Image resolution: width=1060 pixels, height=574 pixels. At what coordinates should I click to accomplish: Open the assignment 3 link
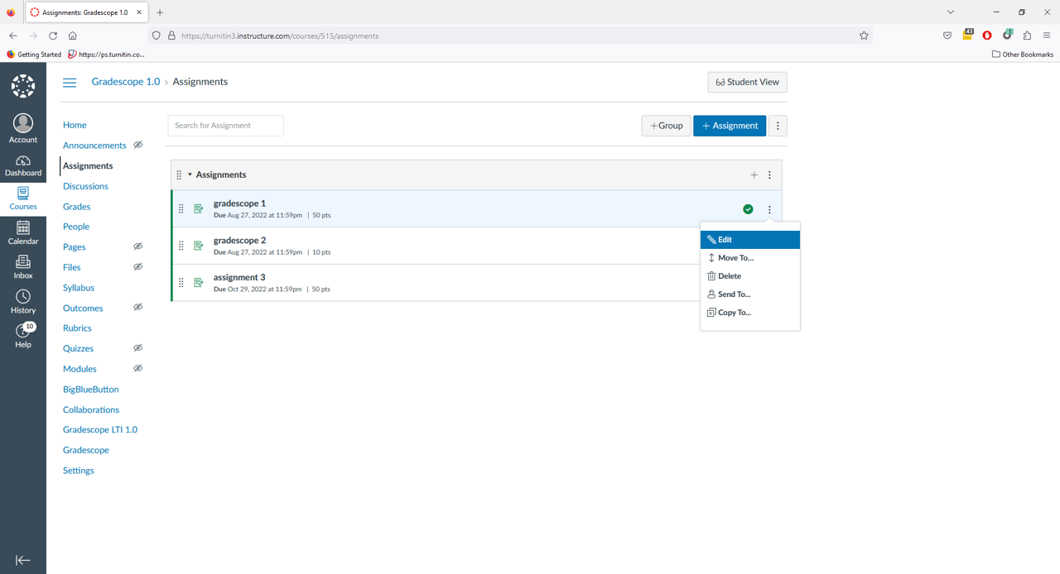pyautogui.click(x=239, y=278)
